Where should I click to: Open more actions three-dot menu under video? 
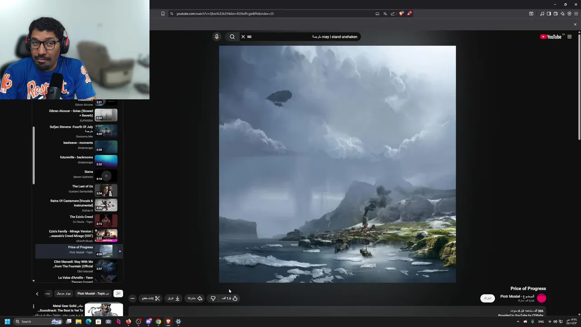pos(132,298)
